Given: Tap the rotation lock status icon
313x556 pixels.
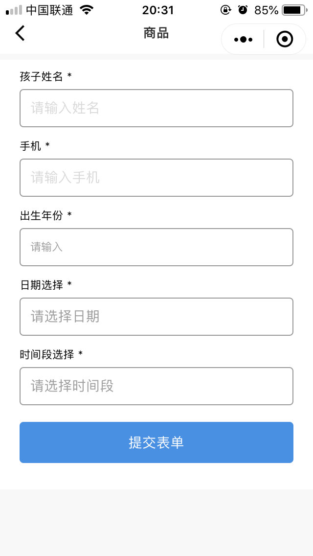Looking at the screenshot, I should coord(225,10).
